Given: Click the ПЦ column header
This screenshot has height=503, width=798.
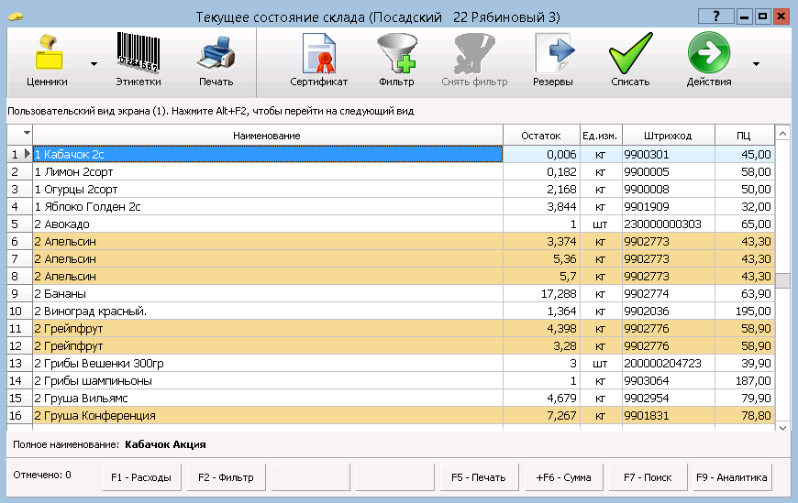Looking at the screenshot, I should (744, 136).
